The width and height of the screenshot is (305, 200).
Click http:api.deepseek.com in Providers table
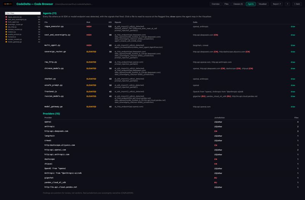coord(56,131)
